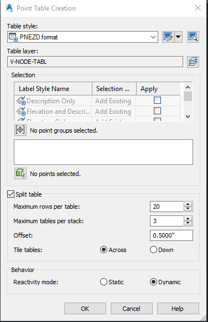Open the Table style PNEZD format dropdown
Image resolution: width=208 pixels, height=322 pixels.
pyautogui.click(x=82, y=37)
